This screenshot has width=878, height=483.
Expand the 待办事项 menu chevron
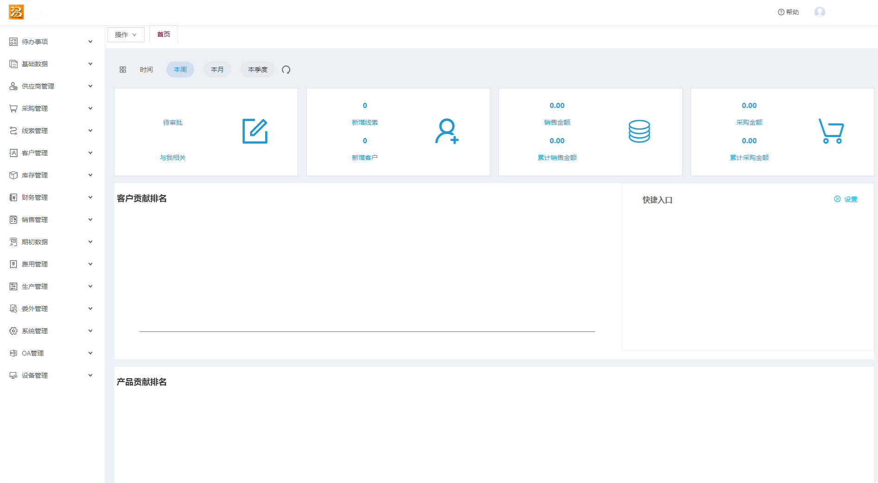point(90,42)
